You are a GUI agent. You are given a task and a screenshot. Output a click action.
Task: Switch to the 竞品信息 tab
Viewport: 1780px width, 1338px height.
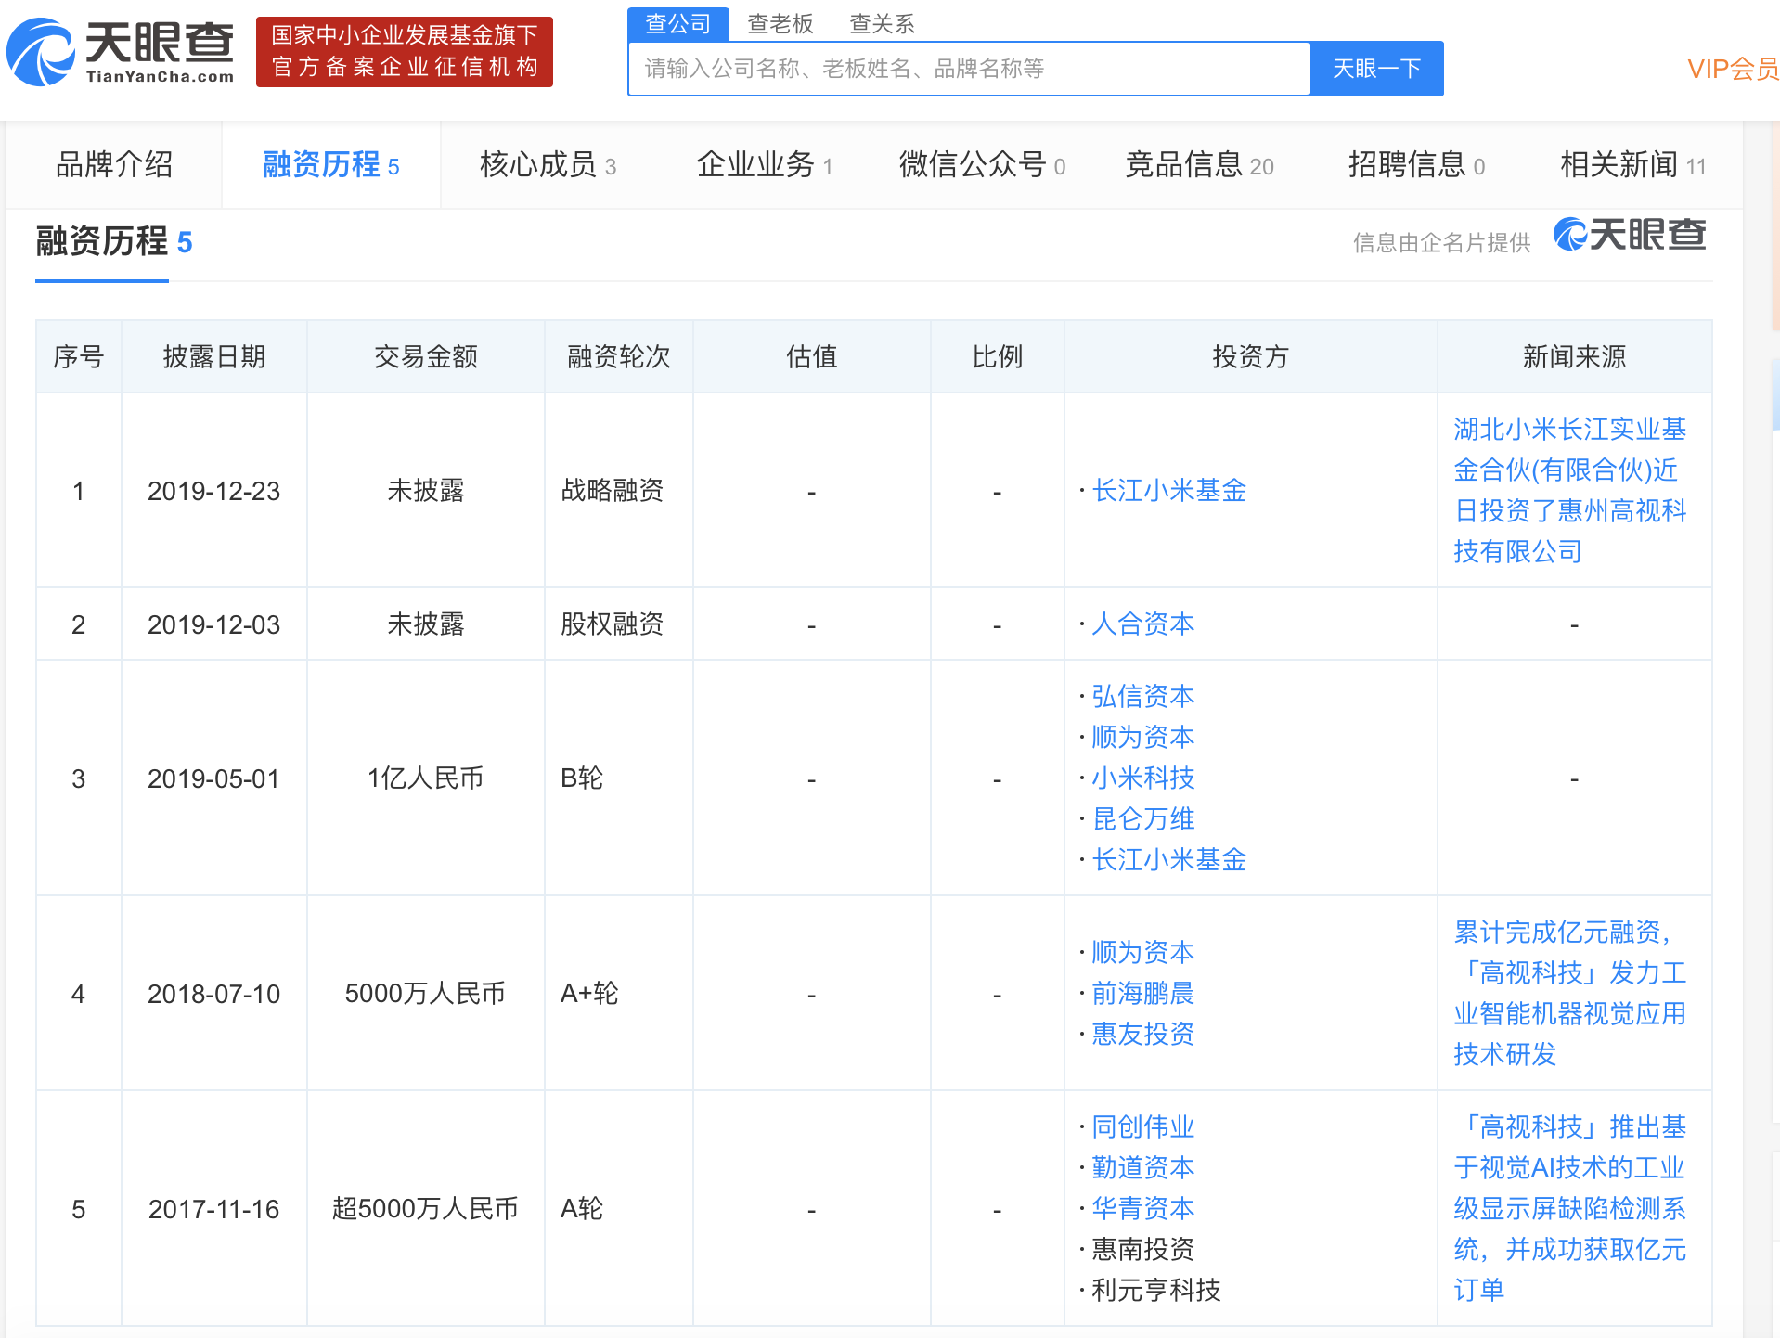[x=1199, y=164]
